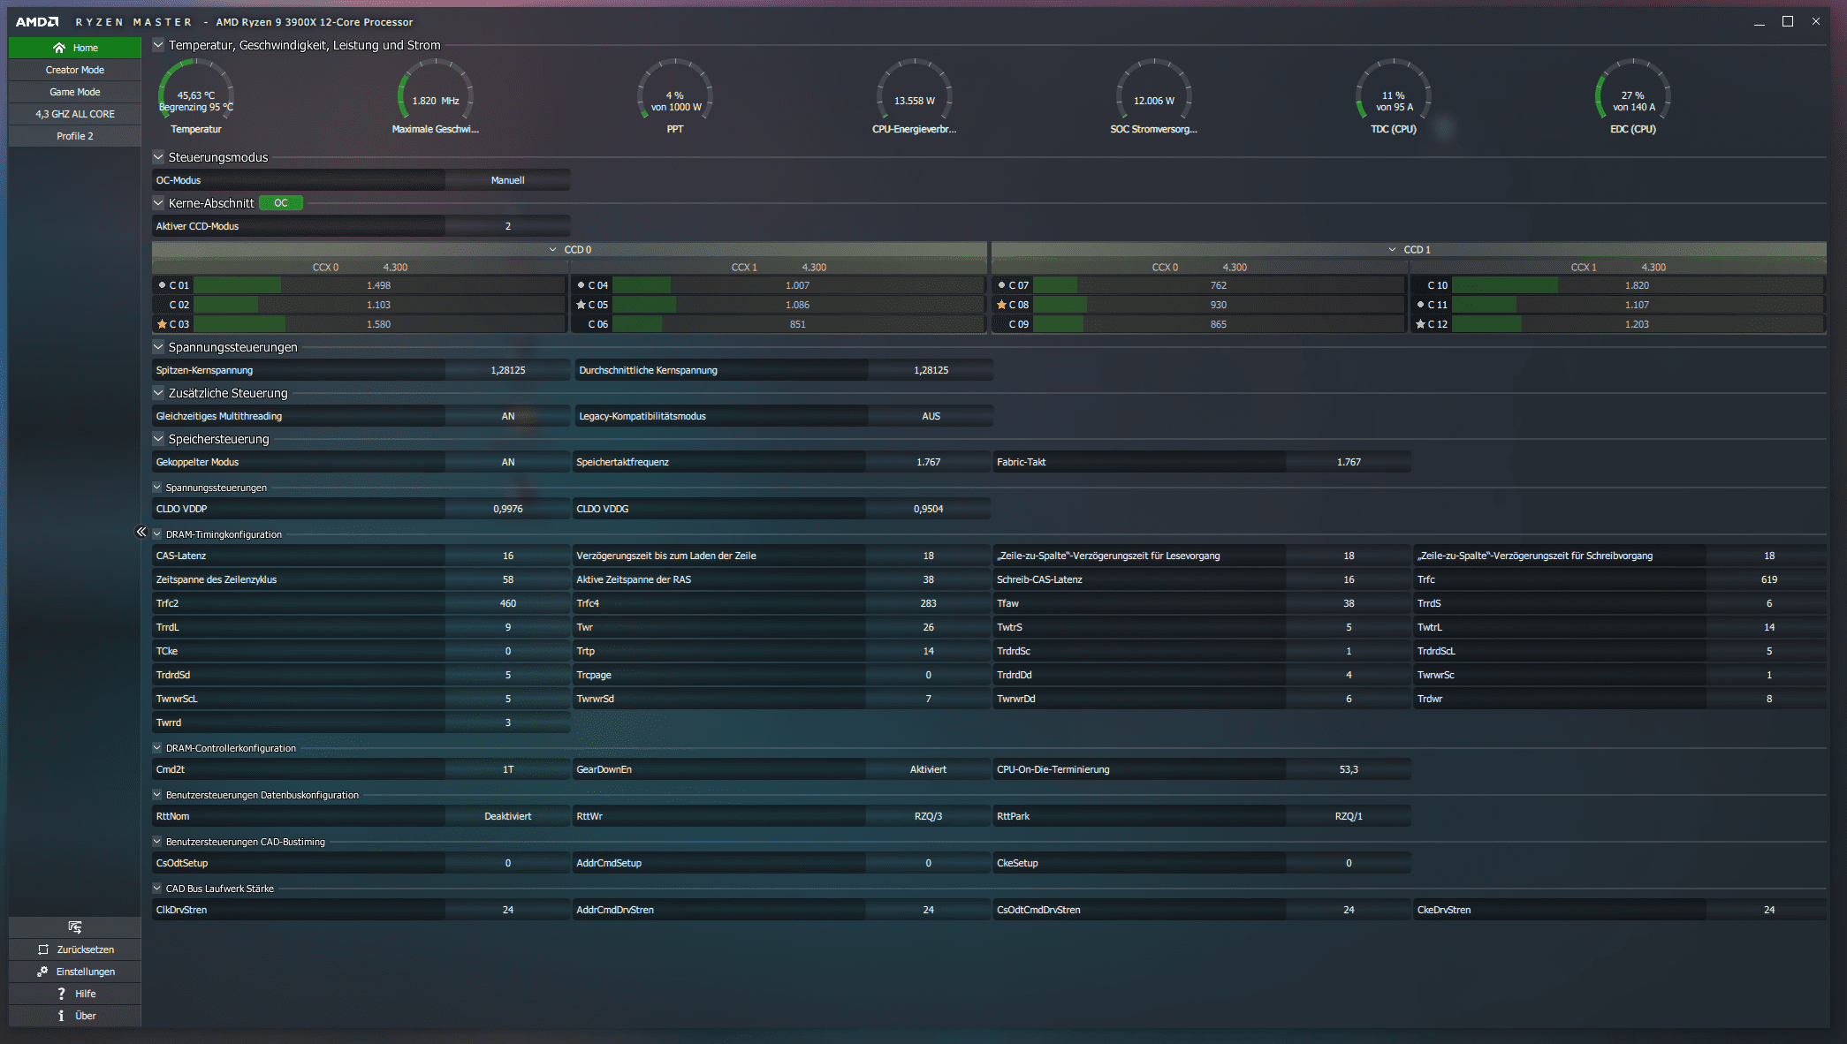
Task: Collapse the Kerne-Abschnitt section
Action: (x=158, y=203)
